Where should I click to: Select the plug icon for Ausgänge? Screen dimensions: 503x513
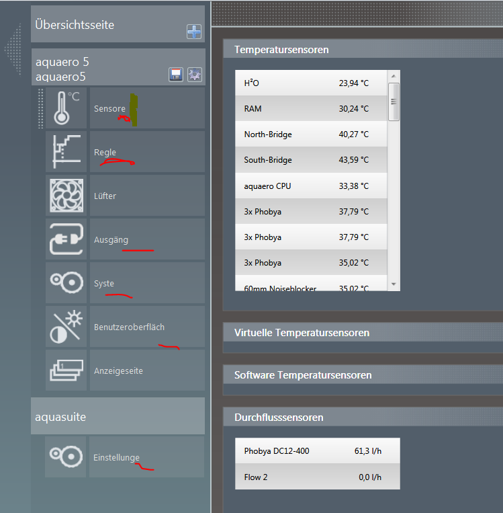click(x=66, y=239)
